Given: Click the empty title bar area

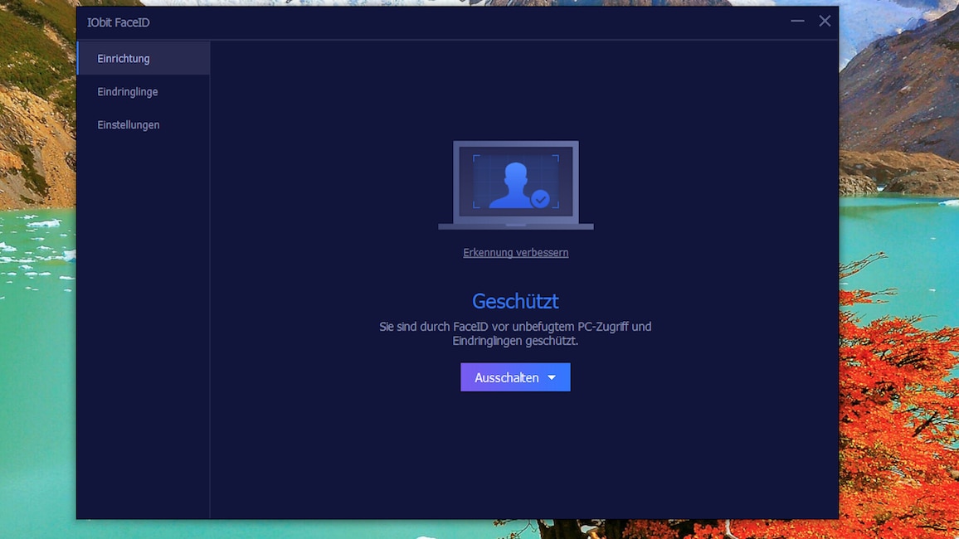Looking at the screenshot, I should point(465,22).
